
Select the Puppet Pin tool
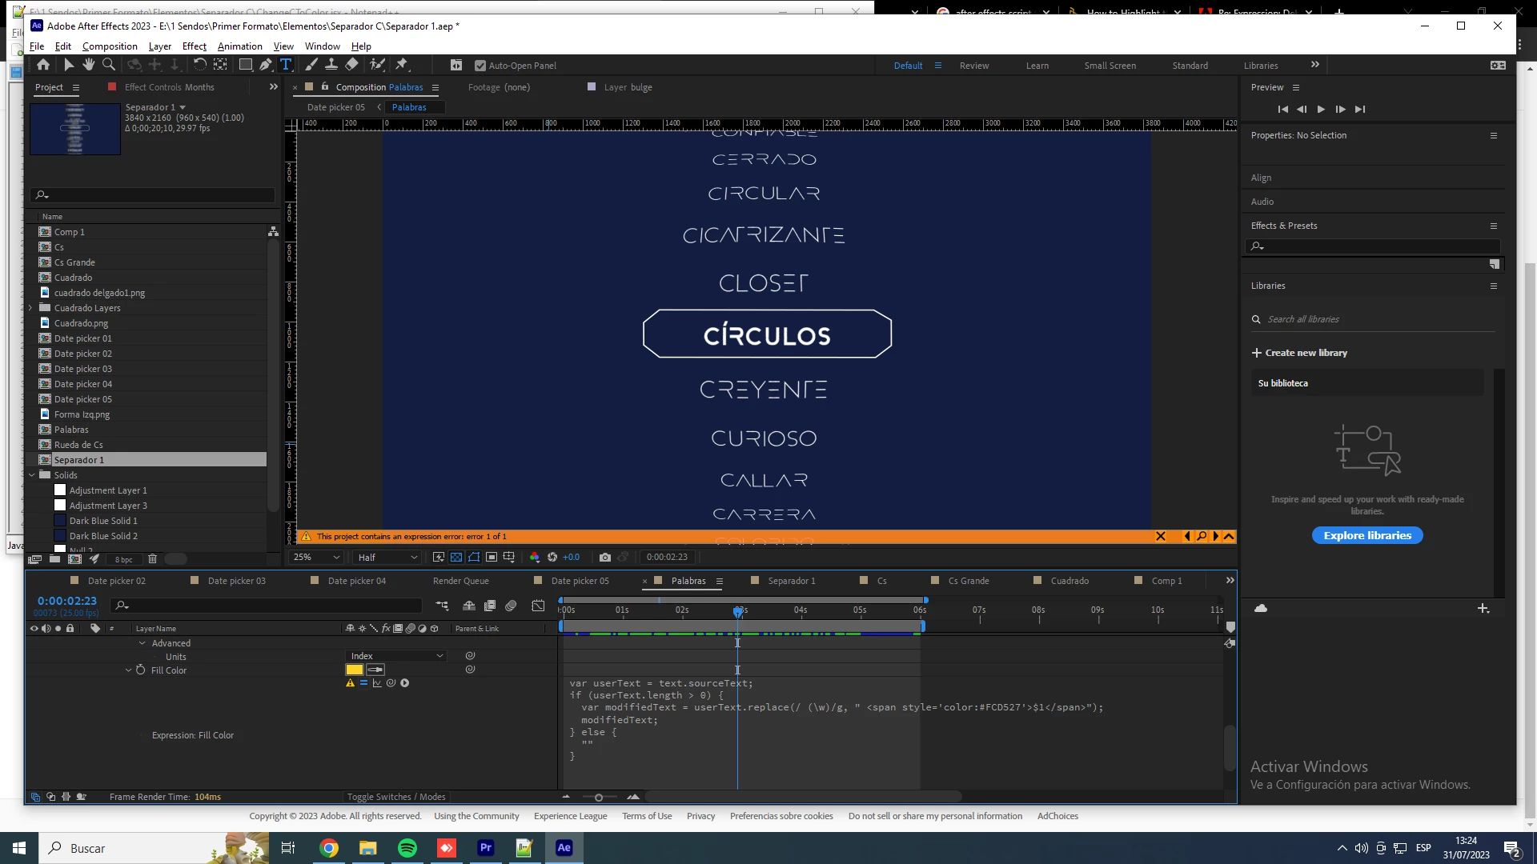[402, 65]
